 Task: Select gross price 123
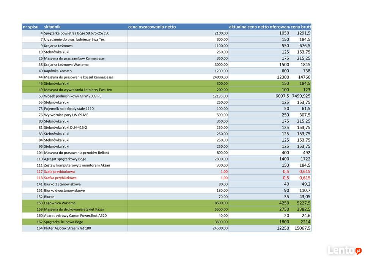(307, 90)
